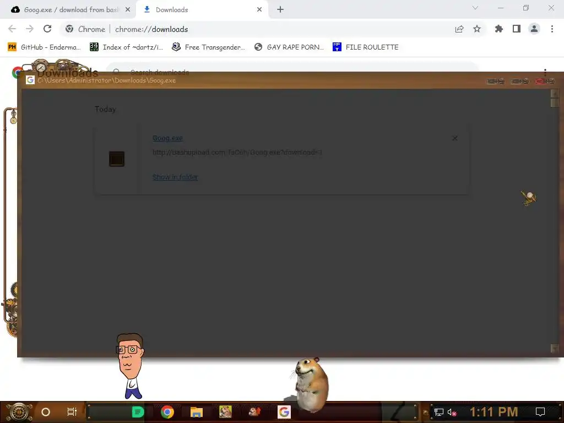
Task: Toggle Chrome's side panel
Action: tap(517, 29)
